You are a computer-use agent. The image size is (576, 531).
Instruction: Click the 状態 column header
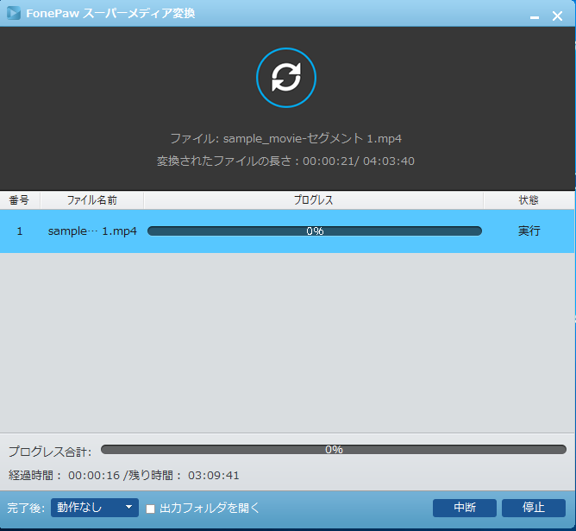click(x=529, y=200)
